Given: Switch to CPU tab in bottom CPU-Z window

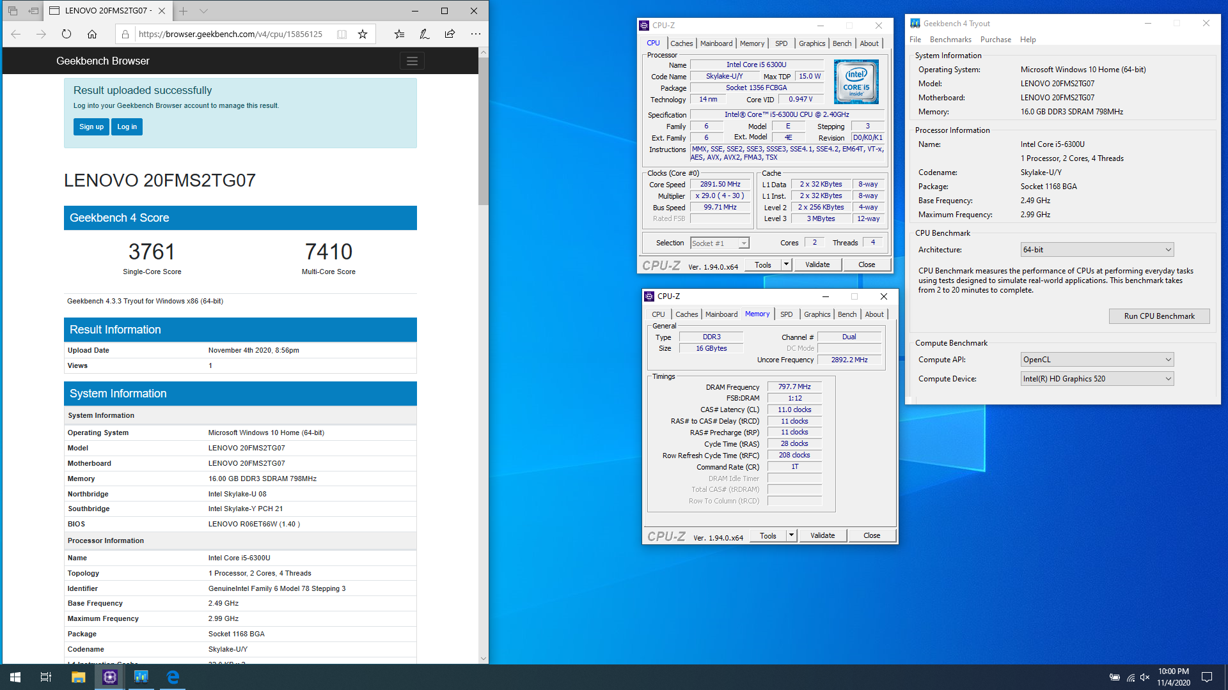Looking at the screenshot, I should coord(658,314).
